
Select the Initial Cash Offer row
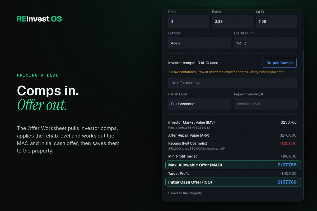tap(233, 182)
